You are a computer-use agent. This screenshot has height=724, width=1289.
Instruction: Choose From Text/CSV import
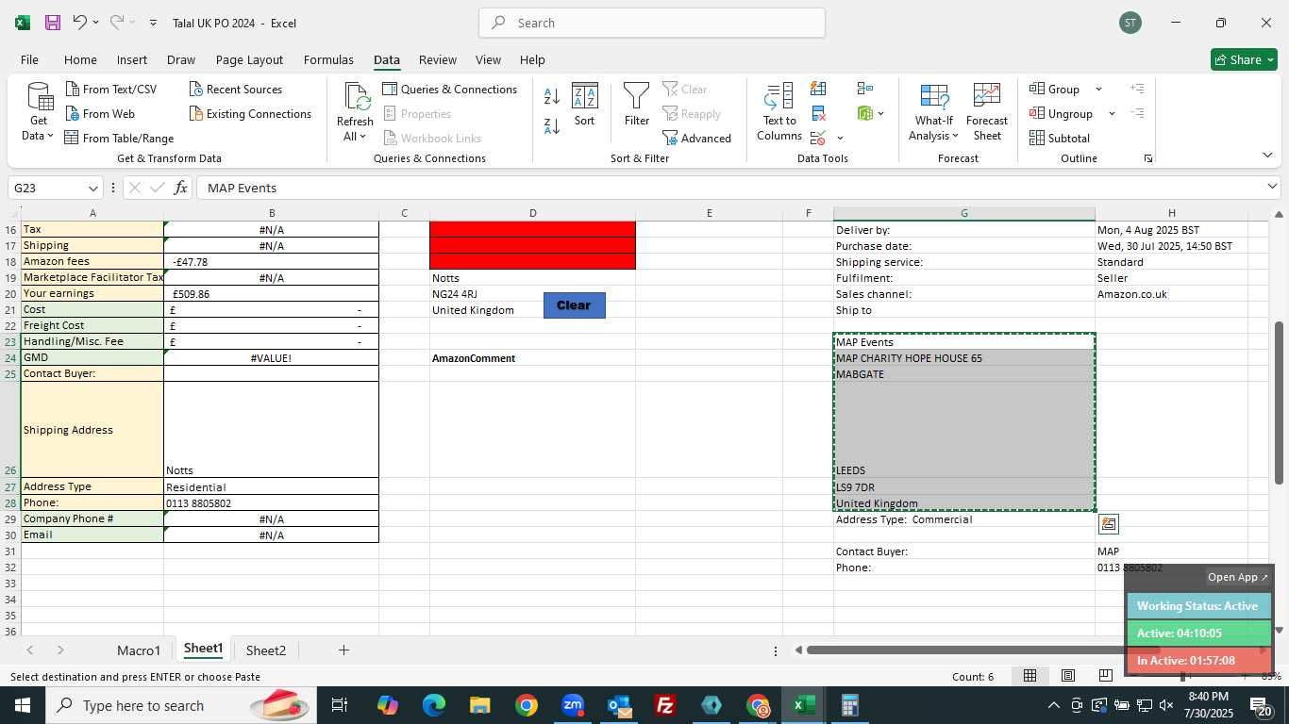tap(110, 89)
